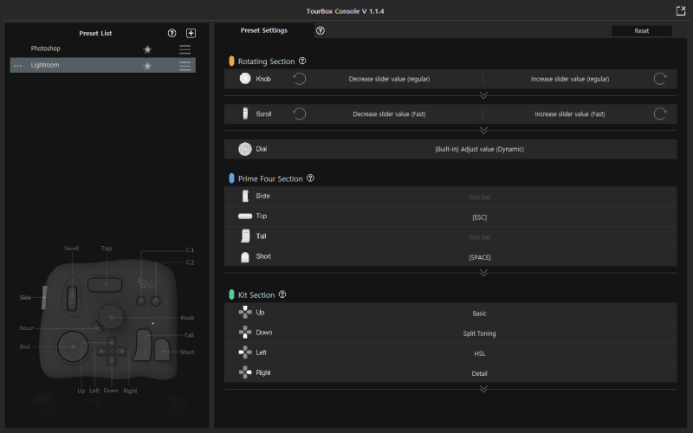Click the Right d-pad icon
Screen dimensions: 693x433
pyautogui.click(x=245, y=372)
